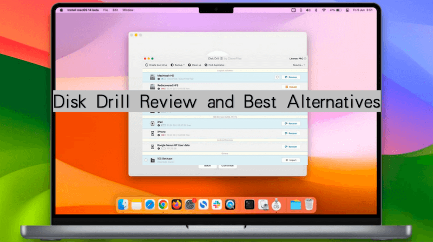This screenshot has height=242, width=433.
Task: Open the Backup dropdown in Disk Drill
Action: point(178,65)
